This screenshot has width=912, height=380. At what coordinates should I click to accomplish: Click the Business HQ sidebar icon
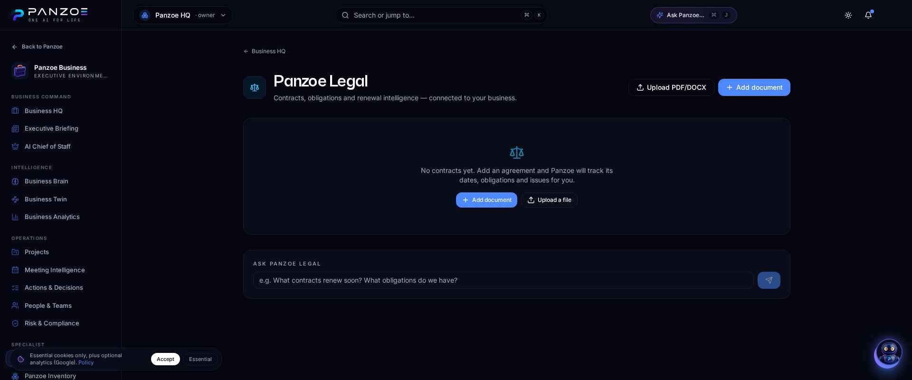coord(15,111)
